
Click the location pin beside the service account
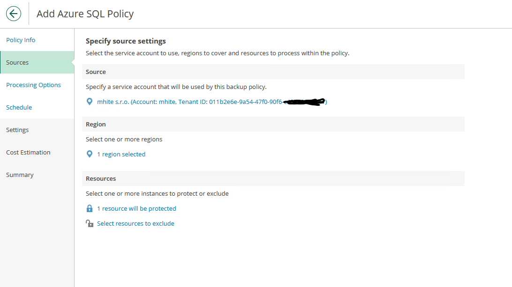point(90,102)
